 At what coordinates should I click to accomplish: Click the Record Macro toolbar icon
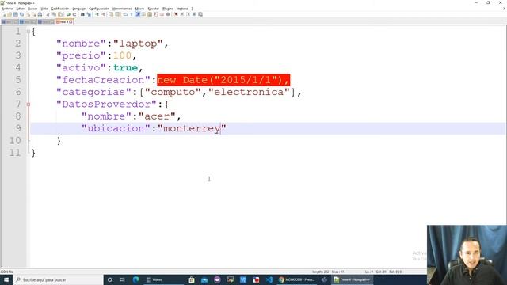pyautogui.click(x=176, y=14)
